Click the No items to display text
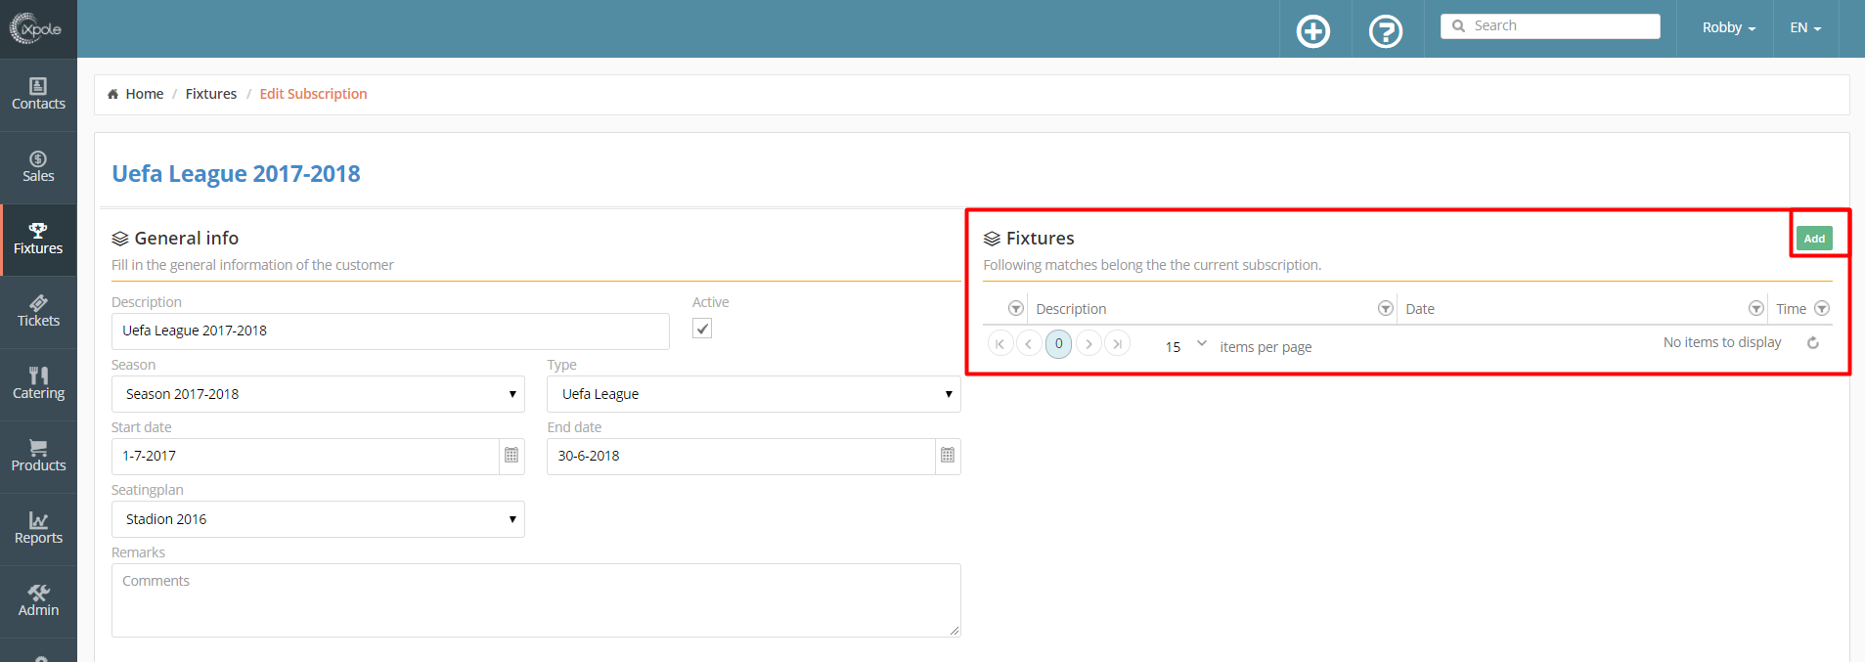Image resolution: width=1865 pixels, height=662 pixels. [x=1722, y=342]
